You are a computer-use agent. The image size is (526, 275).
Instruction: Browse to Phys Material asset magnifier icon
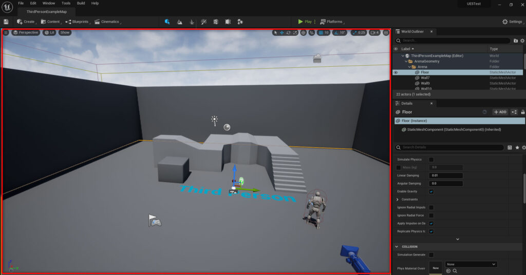tap(455, 271)
